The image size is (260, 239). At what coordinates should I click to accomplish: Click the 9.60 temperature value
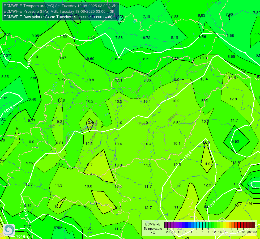[91, 59]
